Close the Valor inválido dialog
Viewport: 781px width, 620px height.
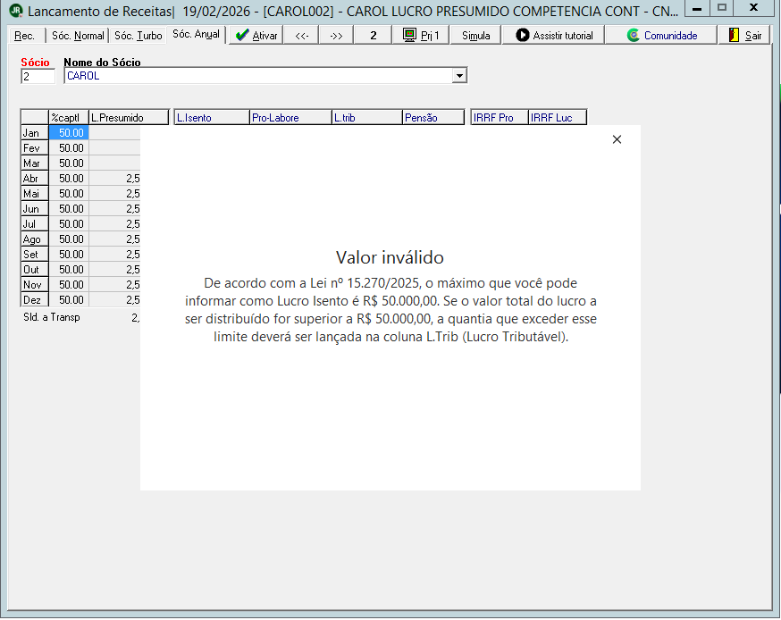tap(617, 139)
